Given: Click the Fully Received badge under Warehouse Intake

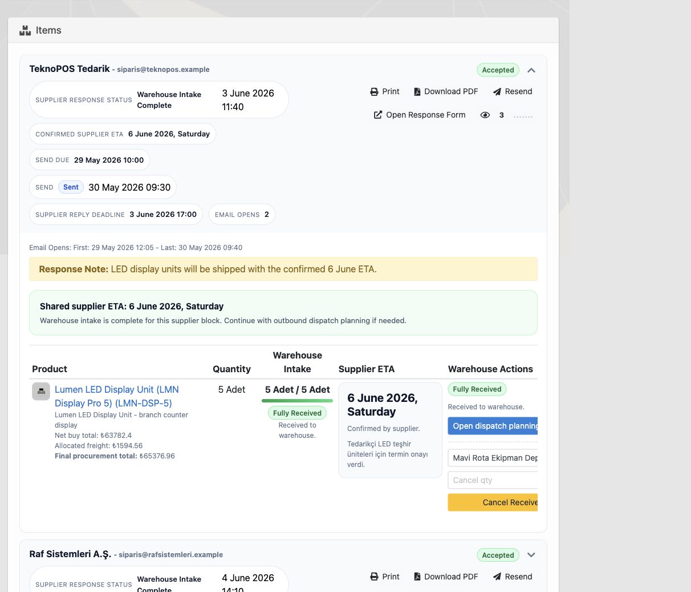Looking at the screenshot, I should pyautogui.click(x=297, y=413).
